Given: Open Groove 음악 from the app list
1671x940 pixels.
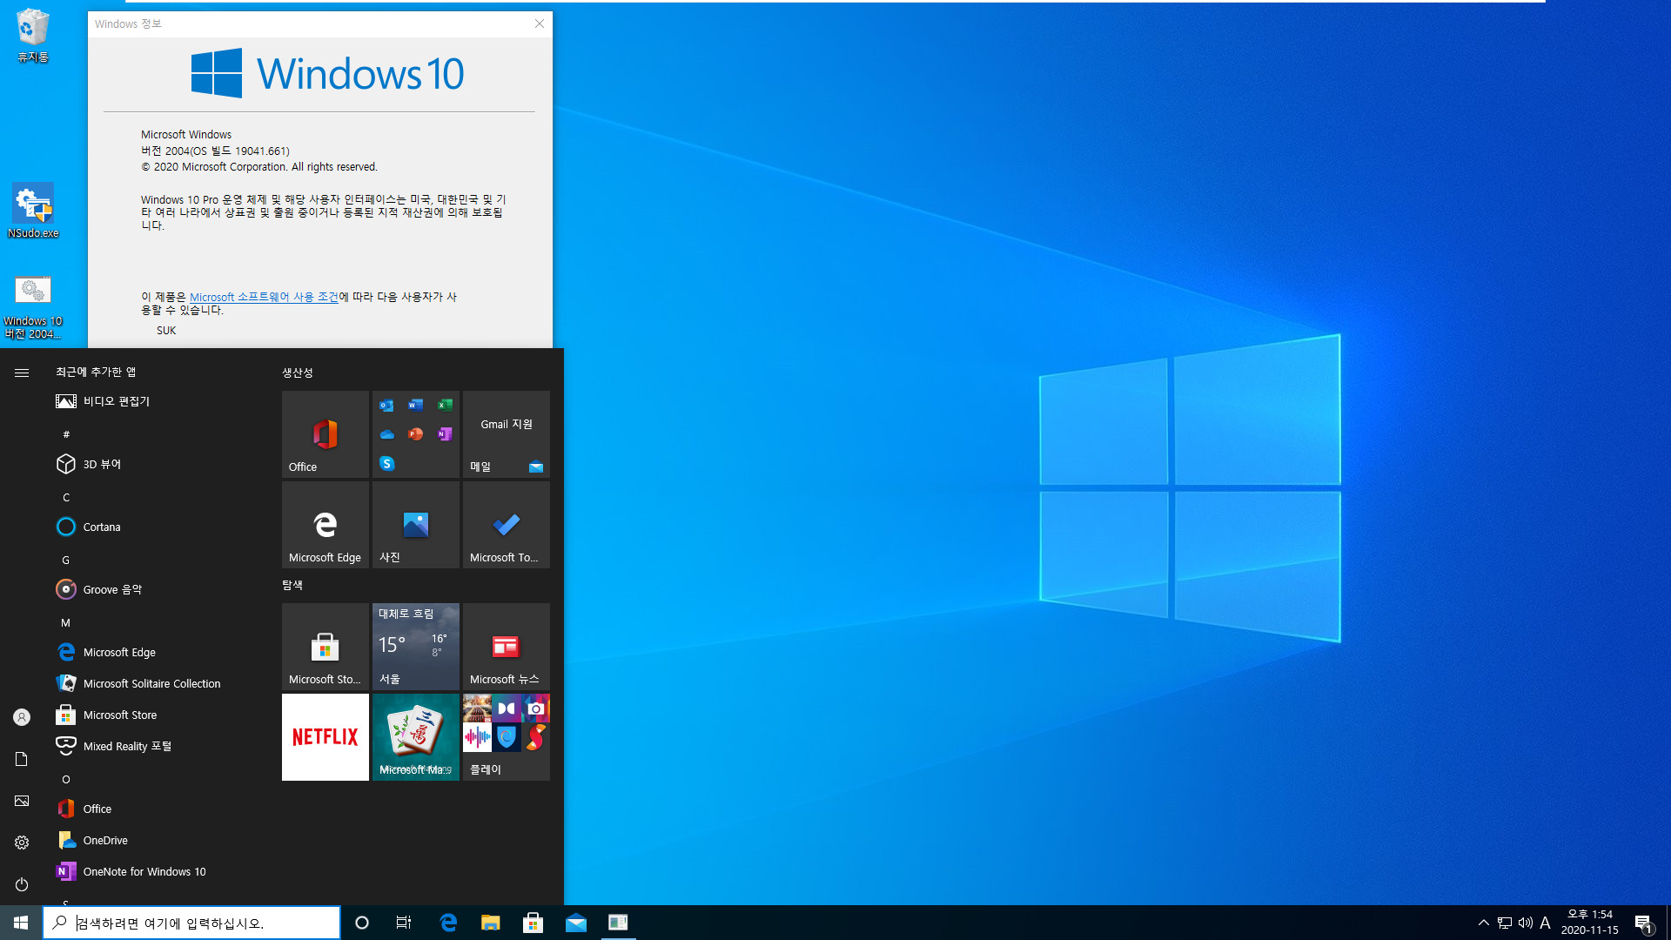Looking at the screenshot, I should pos(157,589).
